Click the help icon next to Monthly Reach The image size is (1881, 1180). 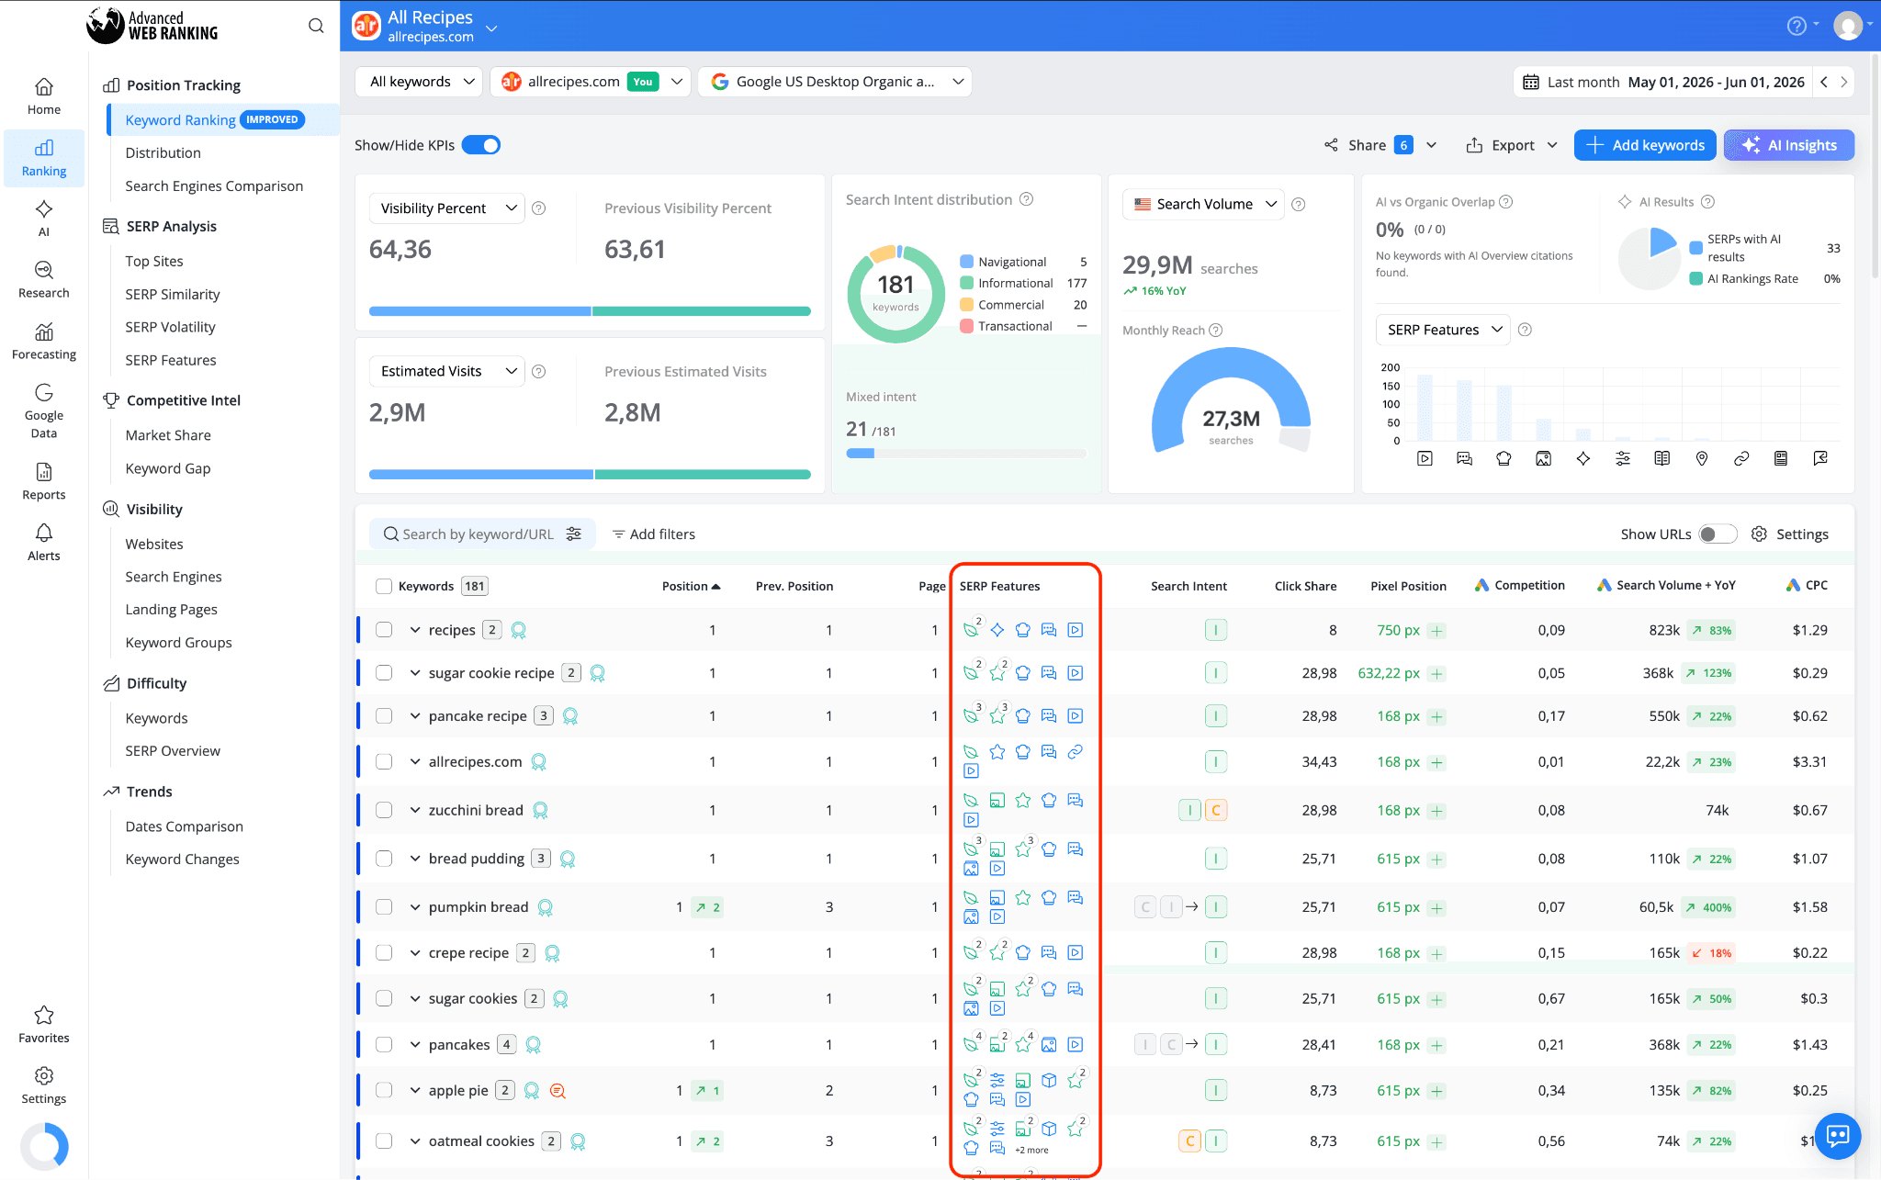point(1216,331)
